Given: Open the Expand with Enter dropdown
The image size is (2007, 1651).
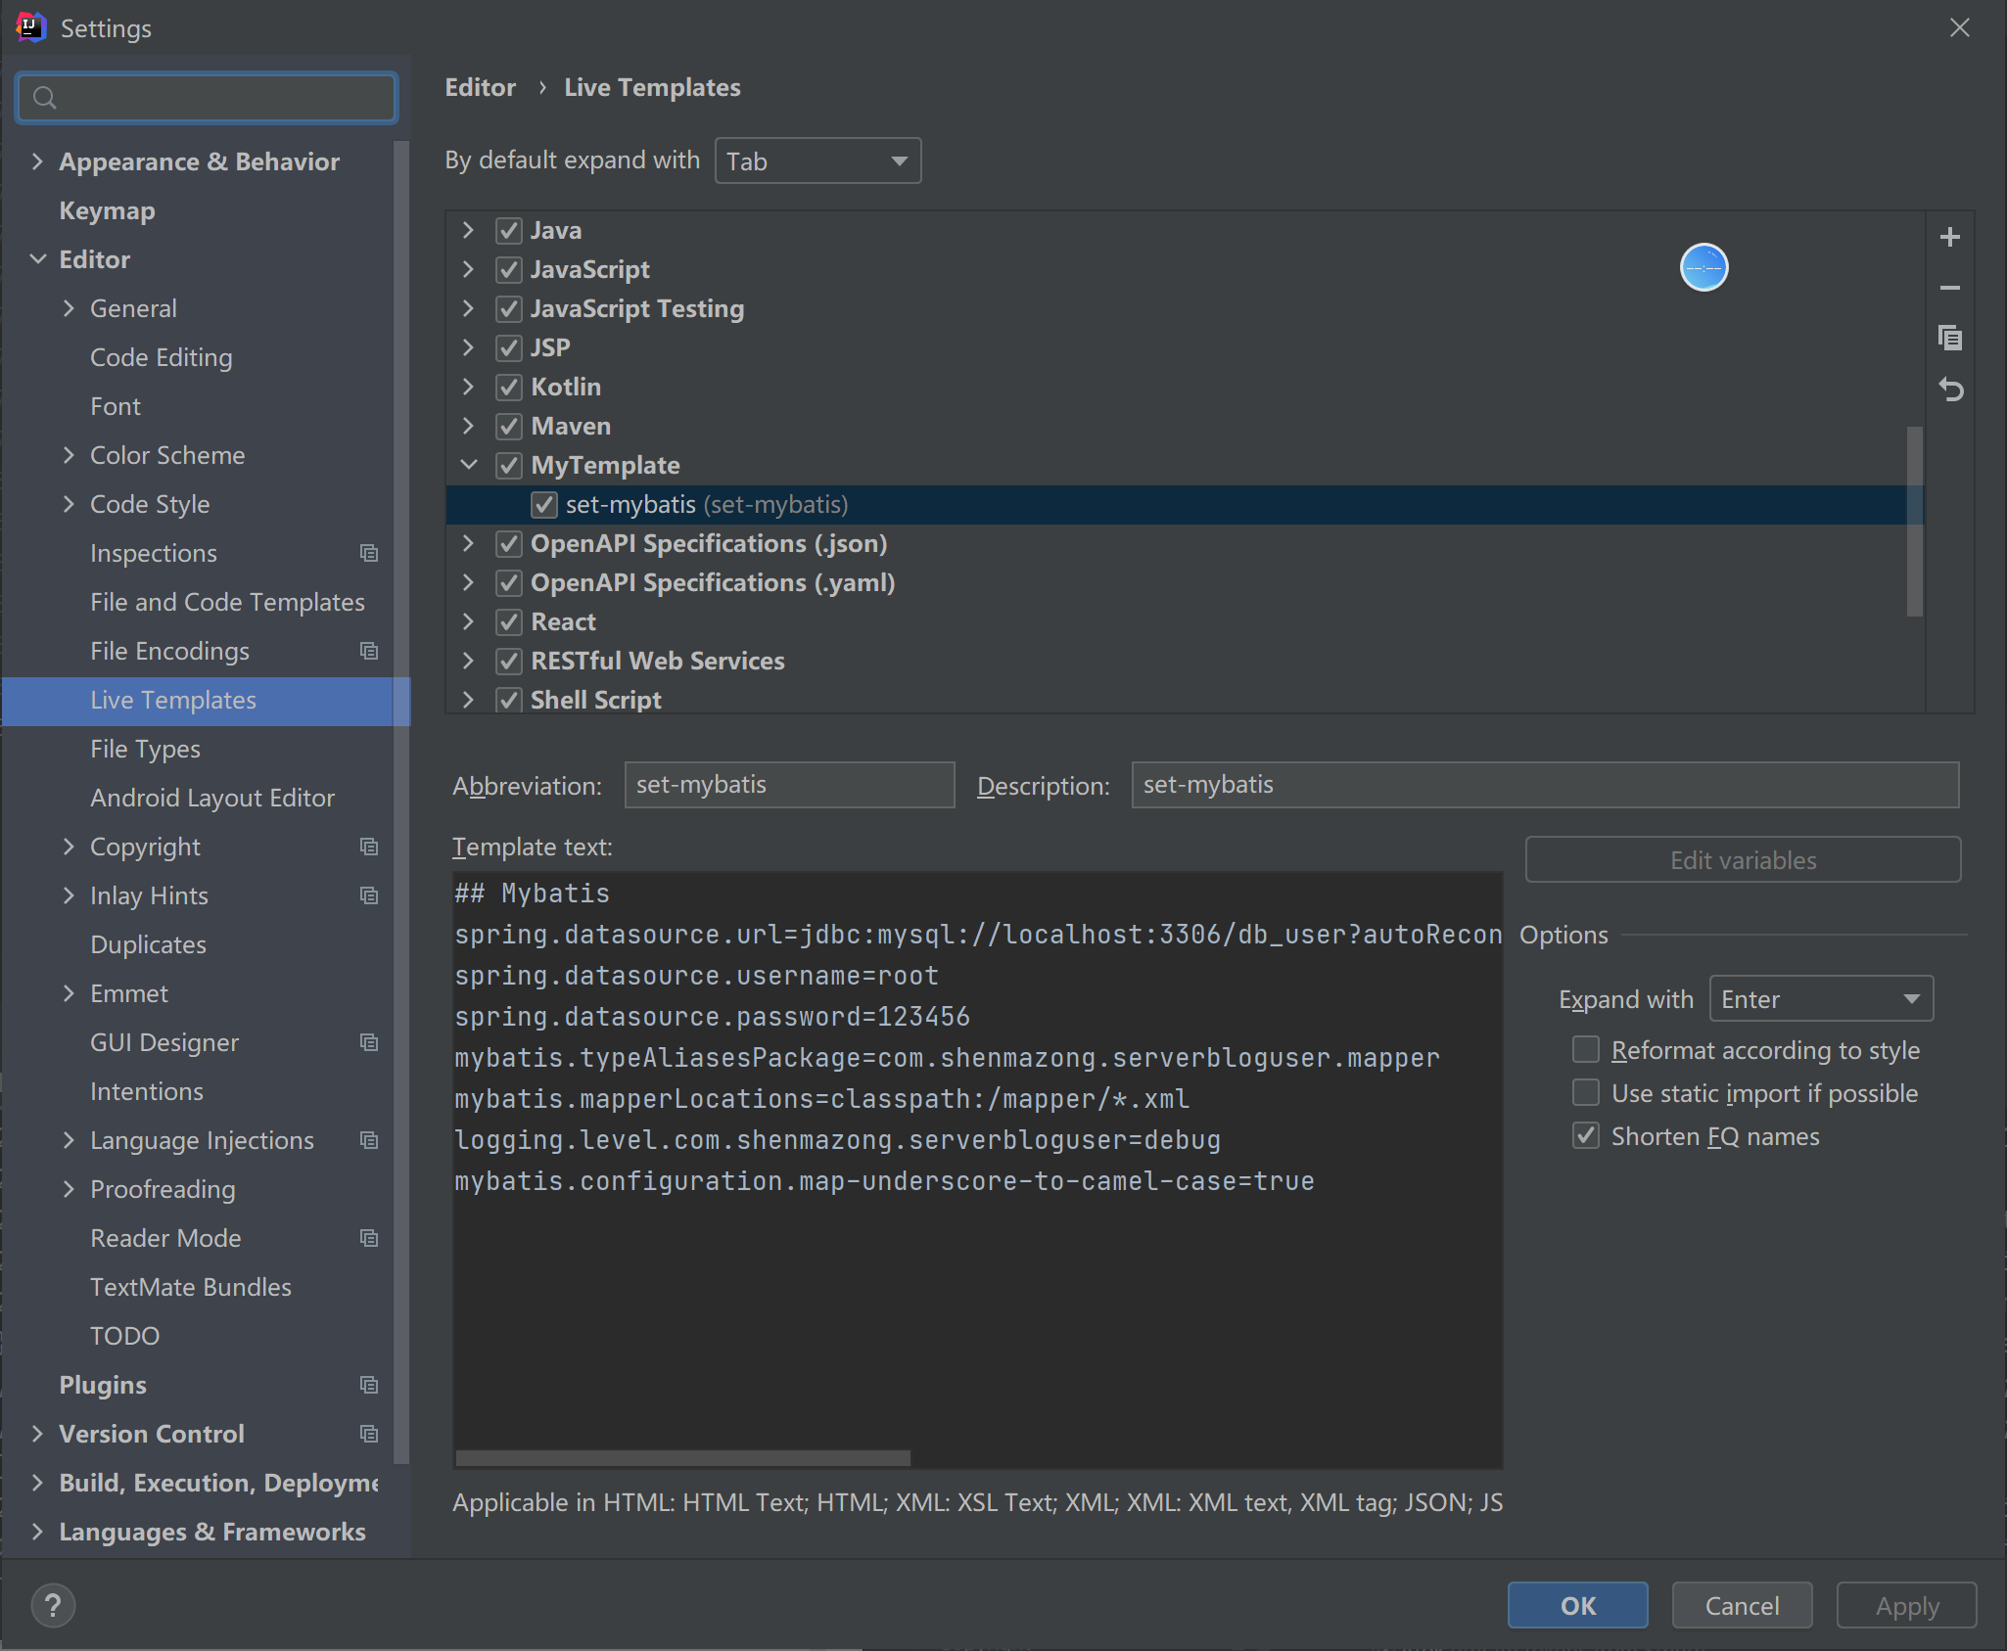Looking at the screenshot, I should pyautogui.click(x=1821, y=999).
